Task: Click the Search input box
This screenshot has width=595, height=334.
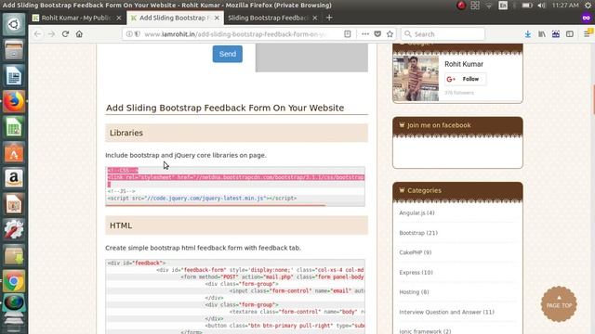Action: click(x=443, y=34)
